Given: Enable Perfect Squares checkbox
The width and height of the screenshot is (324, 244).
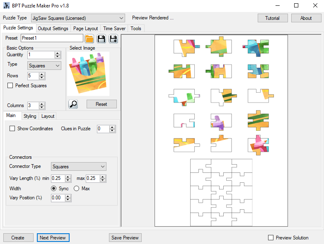Looking at the screenshot, I should (10, 86).
